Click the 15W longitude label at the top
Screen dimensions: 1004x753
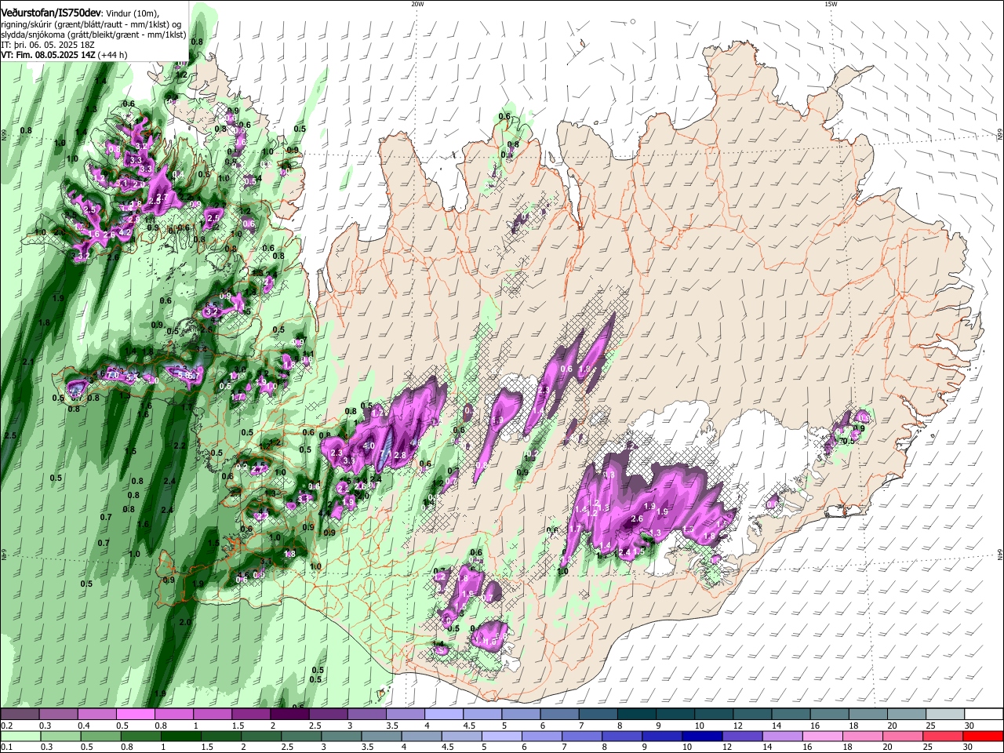tap(831, 4)
